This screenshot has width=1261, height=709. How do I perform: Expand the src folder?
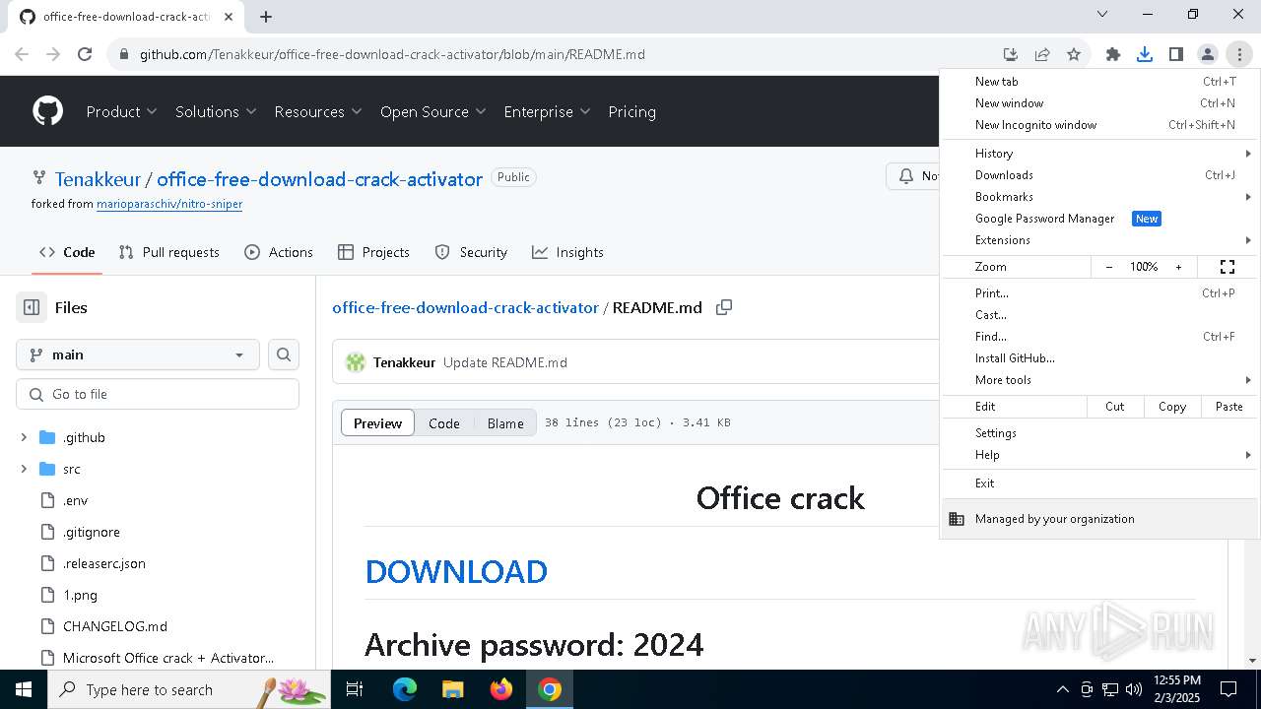(x=24, y=469)
